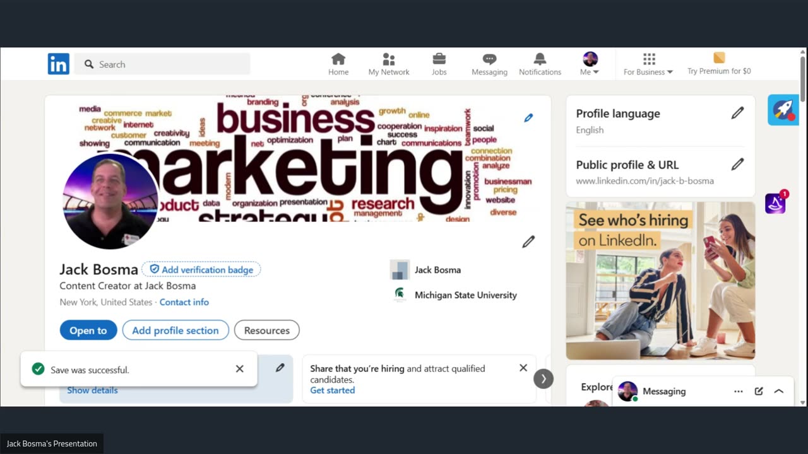This screenshot has height=454, width=808.
Task: Click the Show details link
Action: coord(92,390)
